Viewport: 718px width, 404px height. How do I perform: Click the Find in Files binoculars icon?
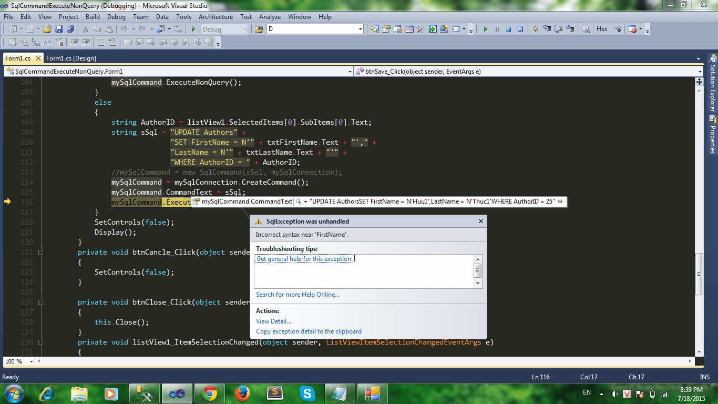pyautogui.click(x=259, y=29)
